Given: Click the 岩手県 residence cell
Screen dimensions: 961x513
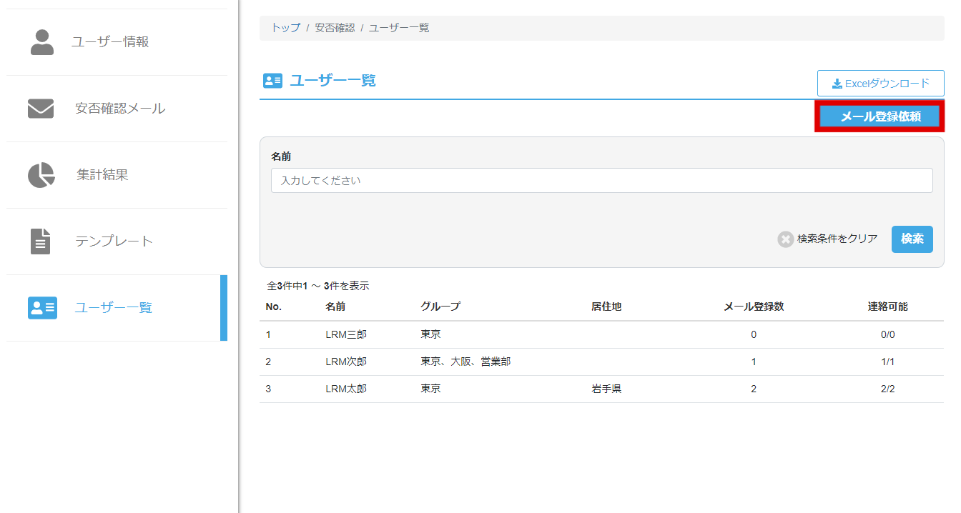Looking at the screenshot, I should 606,389.
